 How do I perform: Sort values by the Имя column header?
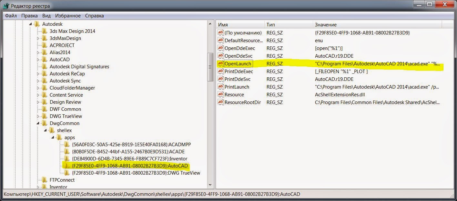pos(240,25)
